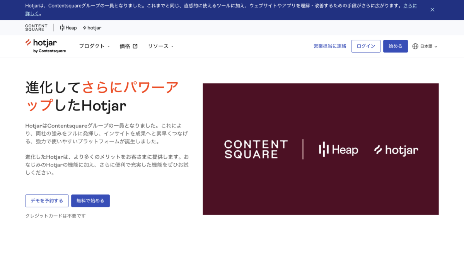
Task: Click the ログイン button
Action: click(366, 46)
